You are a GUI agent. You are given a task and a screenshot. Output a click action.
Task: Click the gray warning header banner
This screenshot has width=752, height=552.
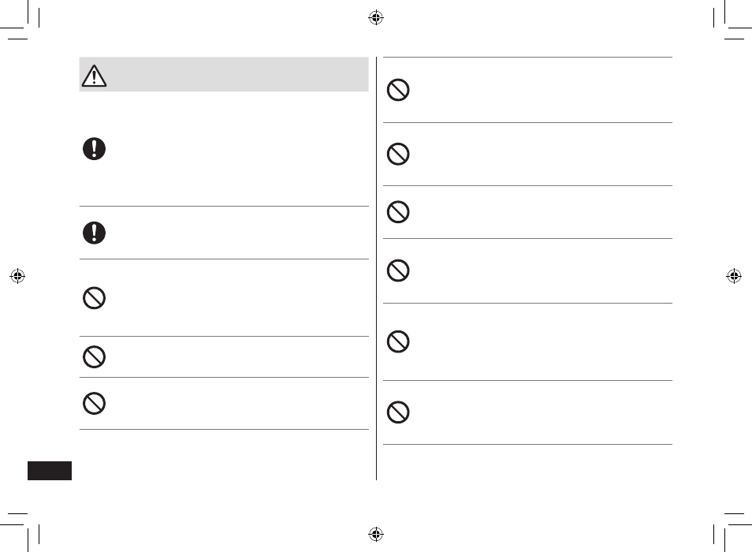point(224,74)
